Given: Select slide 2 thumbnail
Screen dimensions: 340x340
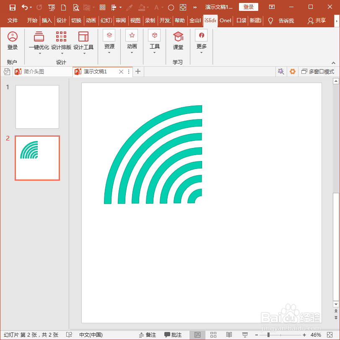Looking at the screenshot, I should click(x=37, y=158).
